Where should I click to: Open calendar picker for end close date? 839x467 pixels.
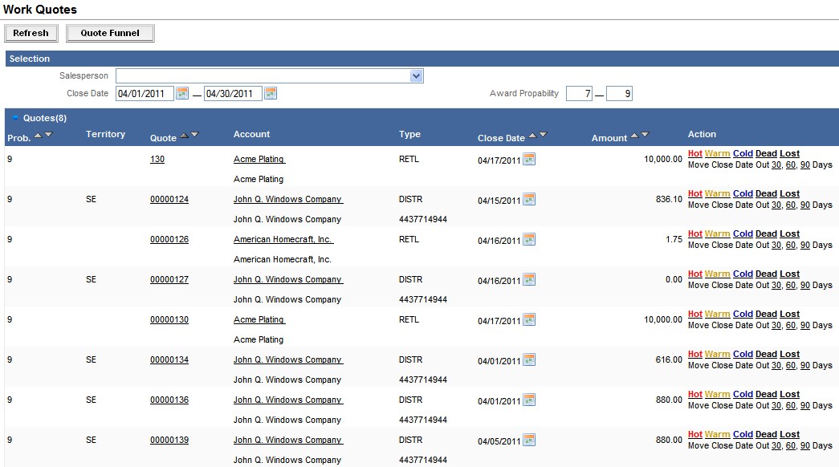point(271,94)
